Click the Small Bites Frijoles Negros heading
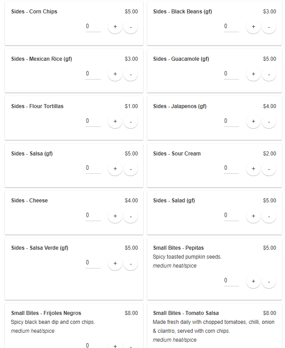This screenshot has height=348, width=285. (x=46, y=313)
